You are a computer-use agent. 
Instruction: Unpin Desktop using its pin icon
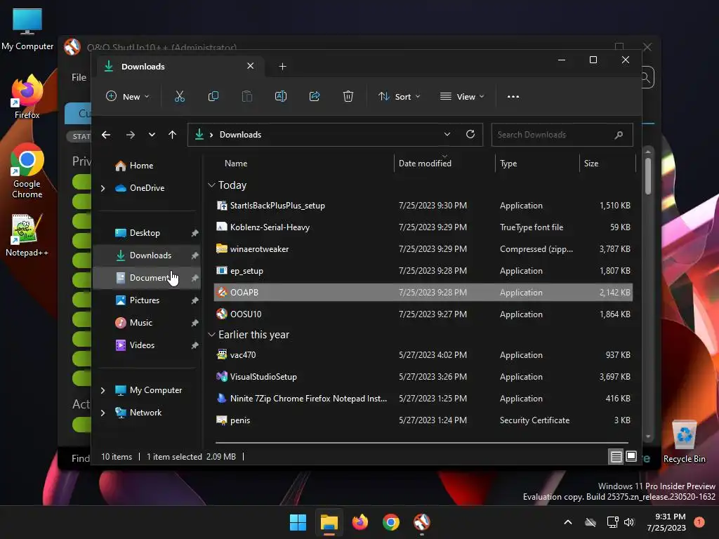pos(195,233)
